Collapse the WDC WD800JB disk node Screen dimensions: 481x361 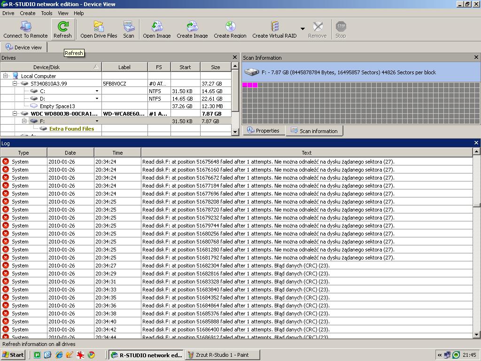click(15, 113)
